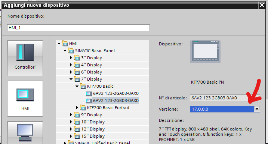Select the '3'' Display' tree label
Screen dimensions: 268x144
[x=92, y=58]
